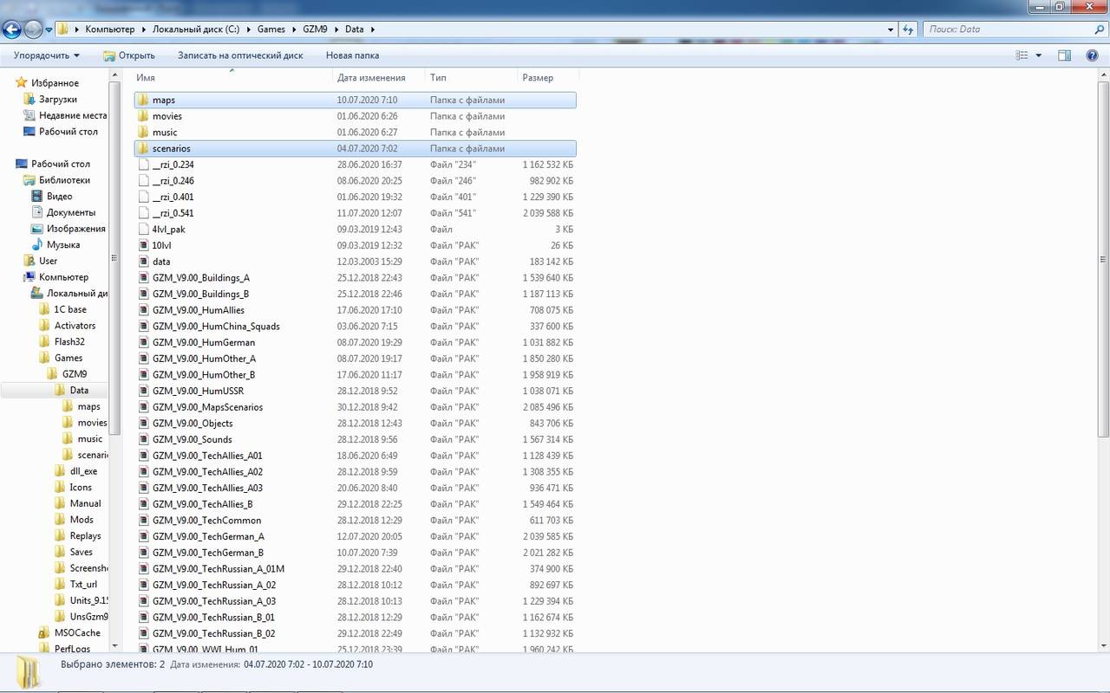Click the Forward navigation arrow button
1110x693 pixels.
[33, 29]
